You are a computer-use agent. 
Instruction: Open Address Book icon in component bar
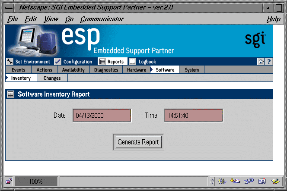262,181
